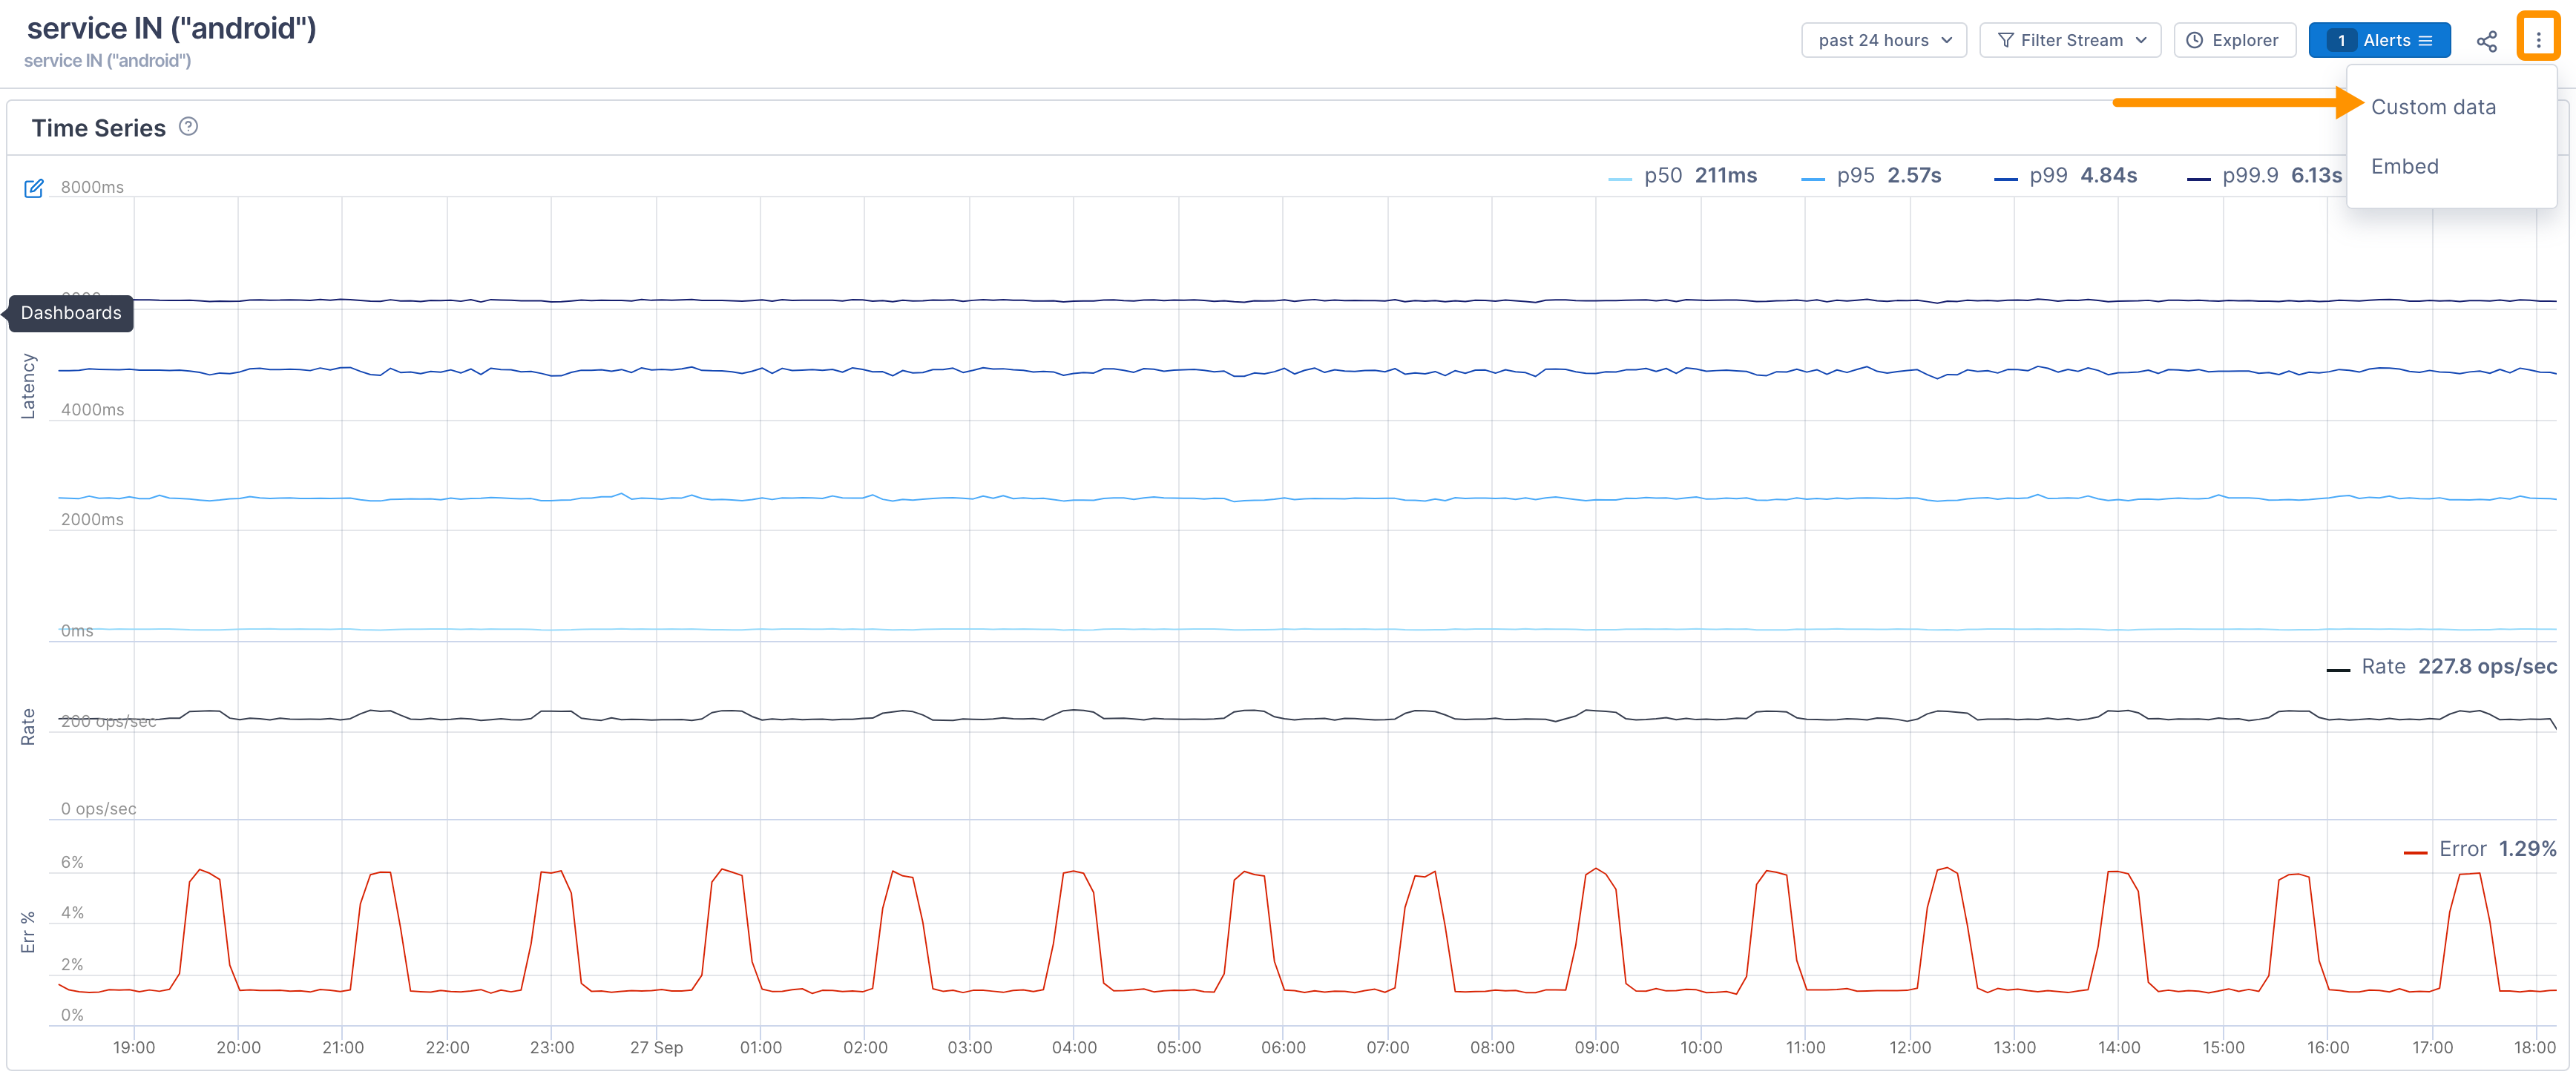This screenshot has width=2576, height=1080.
Task: Click the blue Alerts button
Action: (2386, 41)
